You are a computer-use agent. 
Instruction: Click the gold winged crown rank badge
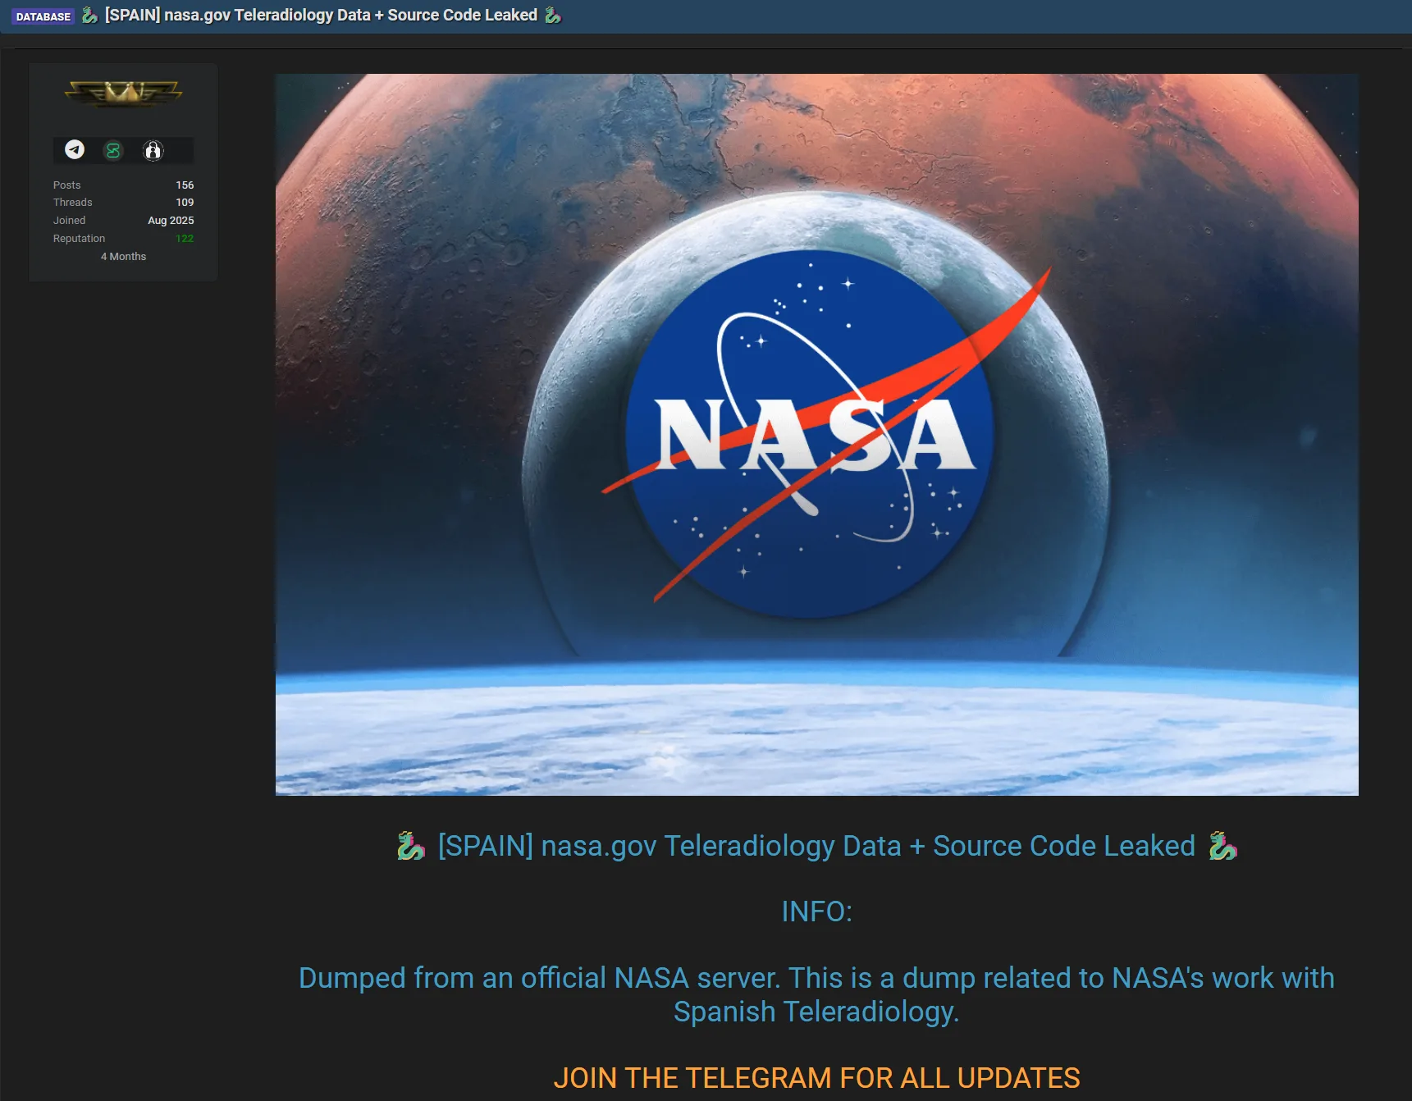(x=123, y=94)
